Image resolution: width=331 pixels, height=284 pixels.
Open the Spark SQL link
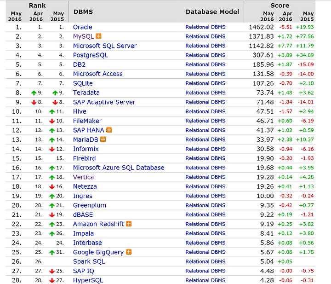[89, 261]
